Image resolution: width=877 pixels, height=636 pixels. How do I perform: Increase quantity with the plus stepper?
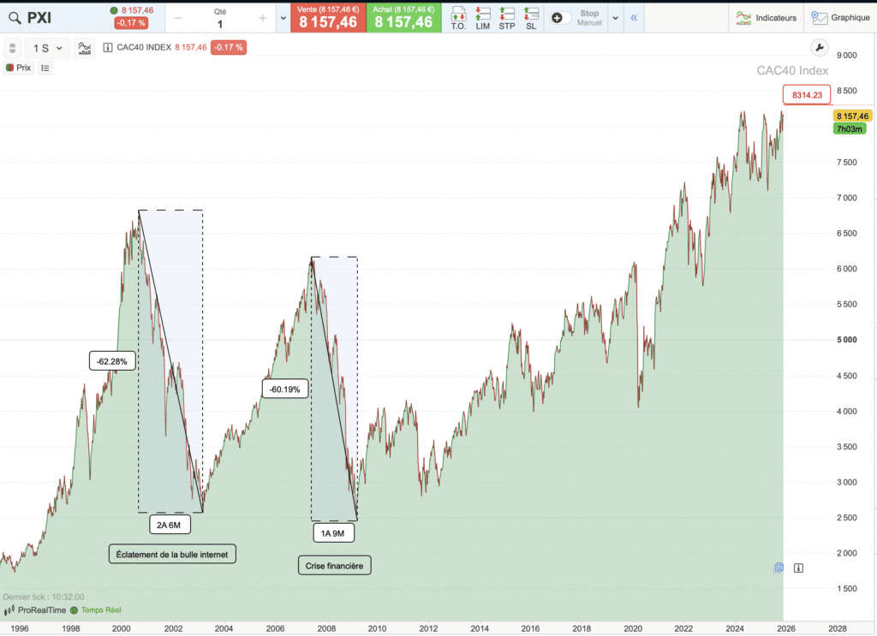263,17
